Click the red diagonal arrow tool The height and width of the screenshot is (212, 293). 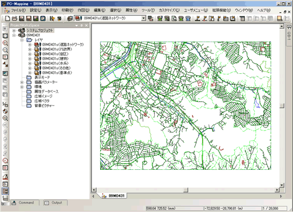tap(5, 64)
